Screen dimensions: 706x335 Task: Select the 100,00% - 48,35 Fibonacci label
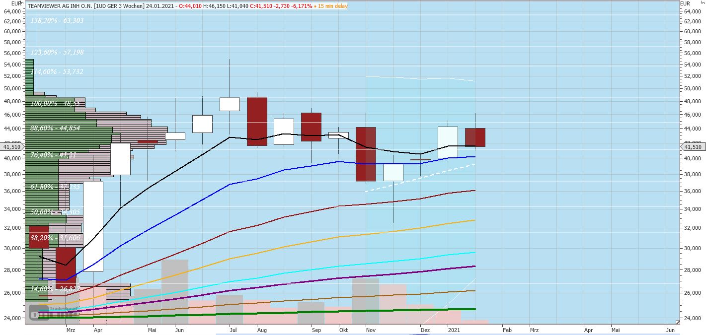[55, 103]
